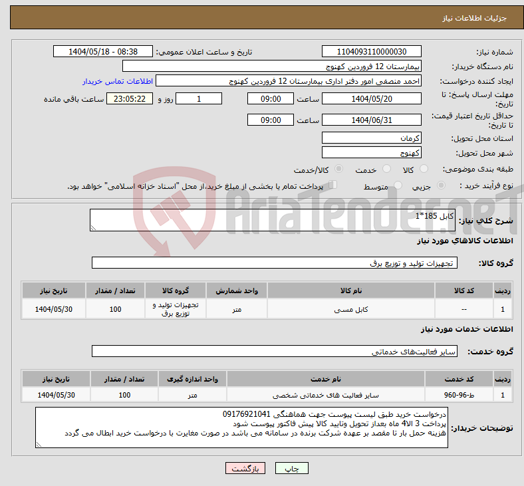
Task: Select the کالا/خدمت radio button
Action: 339,169
